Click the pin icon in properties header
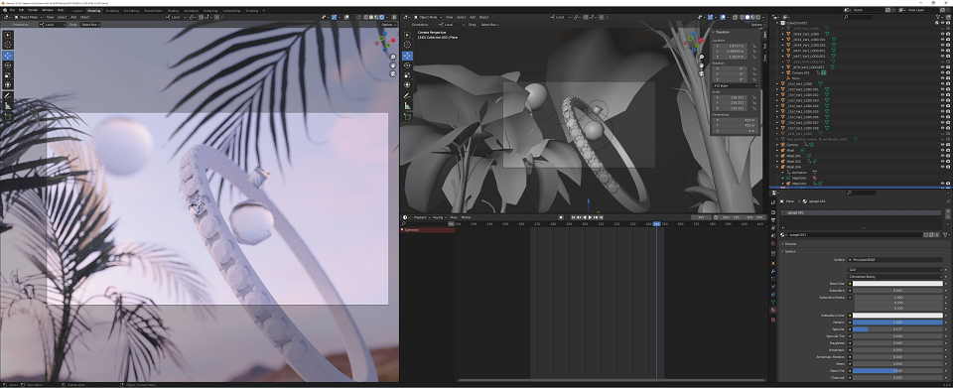The image size is (953, 388). pos(947,200)
